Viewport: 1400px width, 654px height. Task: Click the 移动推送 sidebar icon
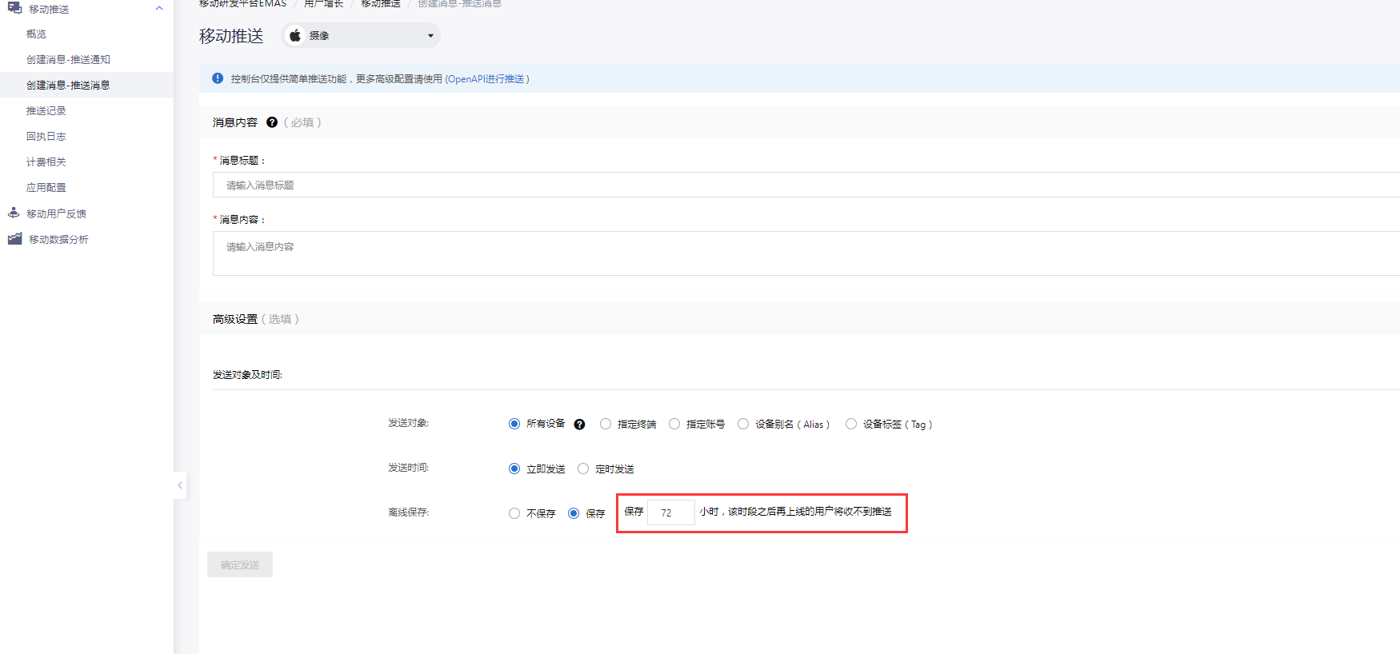[x=14, y=8]
